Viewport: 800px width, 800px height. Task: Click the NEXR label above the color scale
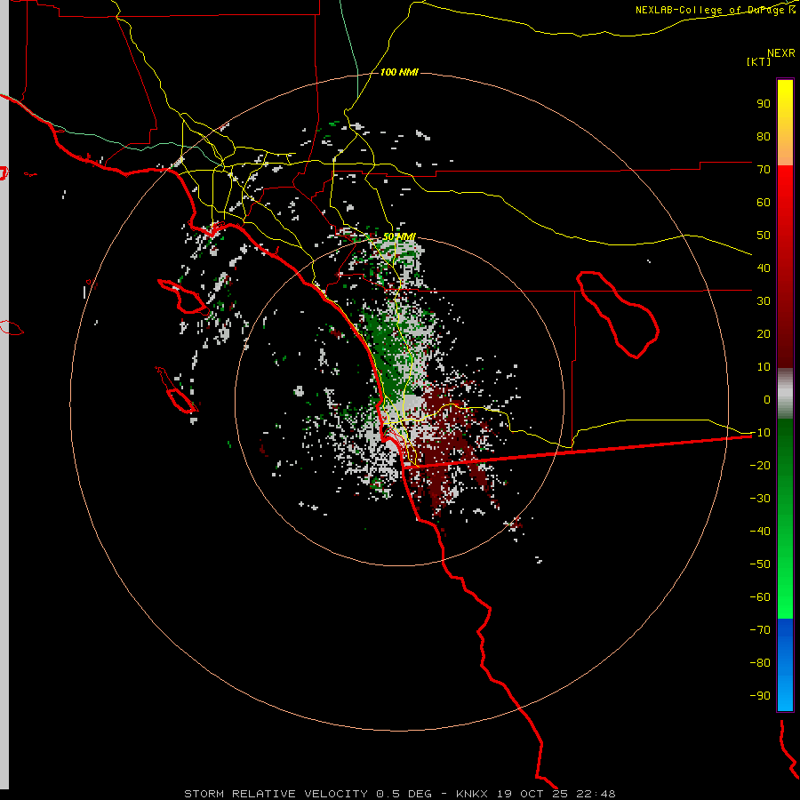coord(781,53)
